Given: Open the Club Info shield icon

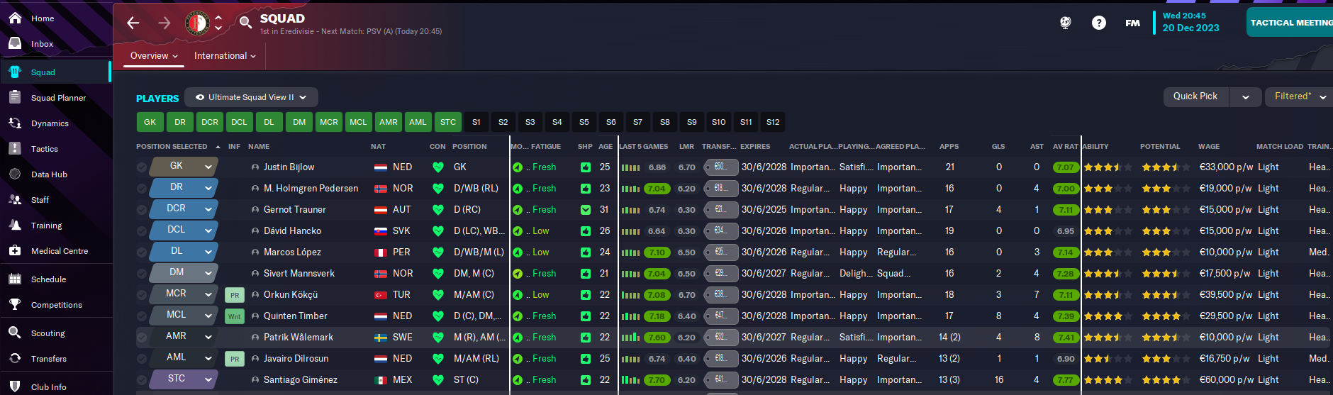Looking at the screenshot, I should pyautogui.click(x=15, y=386).
